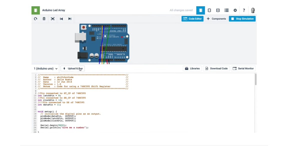Screen dimensions: 287x148
Task: Open the schematic view icon
Action: 209,10
